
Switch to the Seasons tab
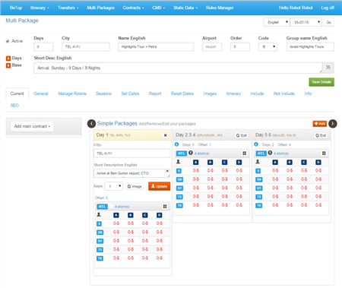tap(103, 93)
